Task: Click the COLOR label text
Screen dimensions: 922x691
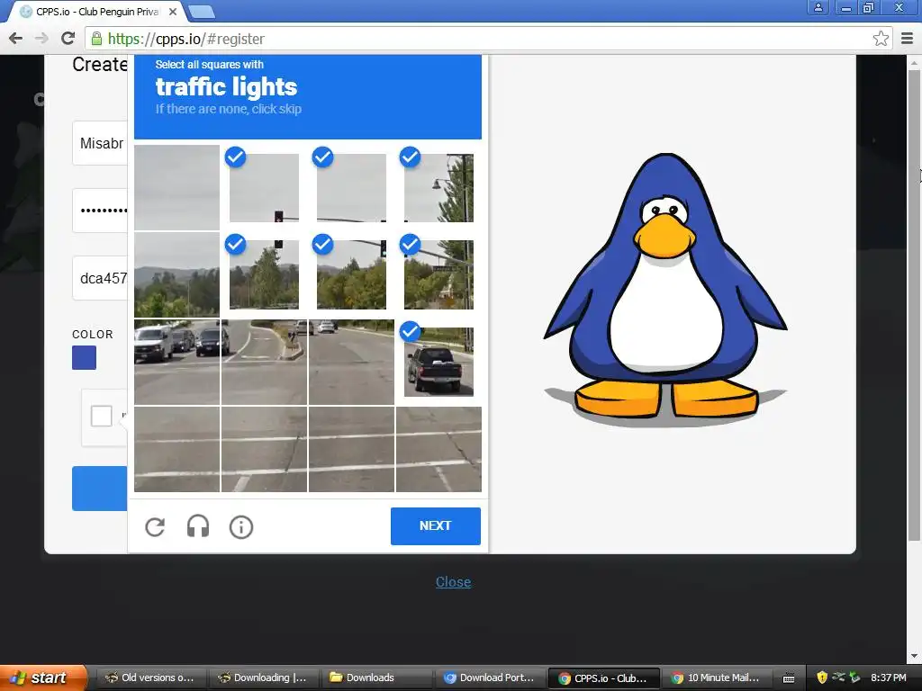Action: 93,335
